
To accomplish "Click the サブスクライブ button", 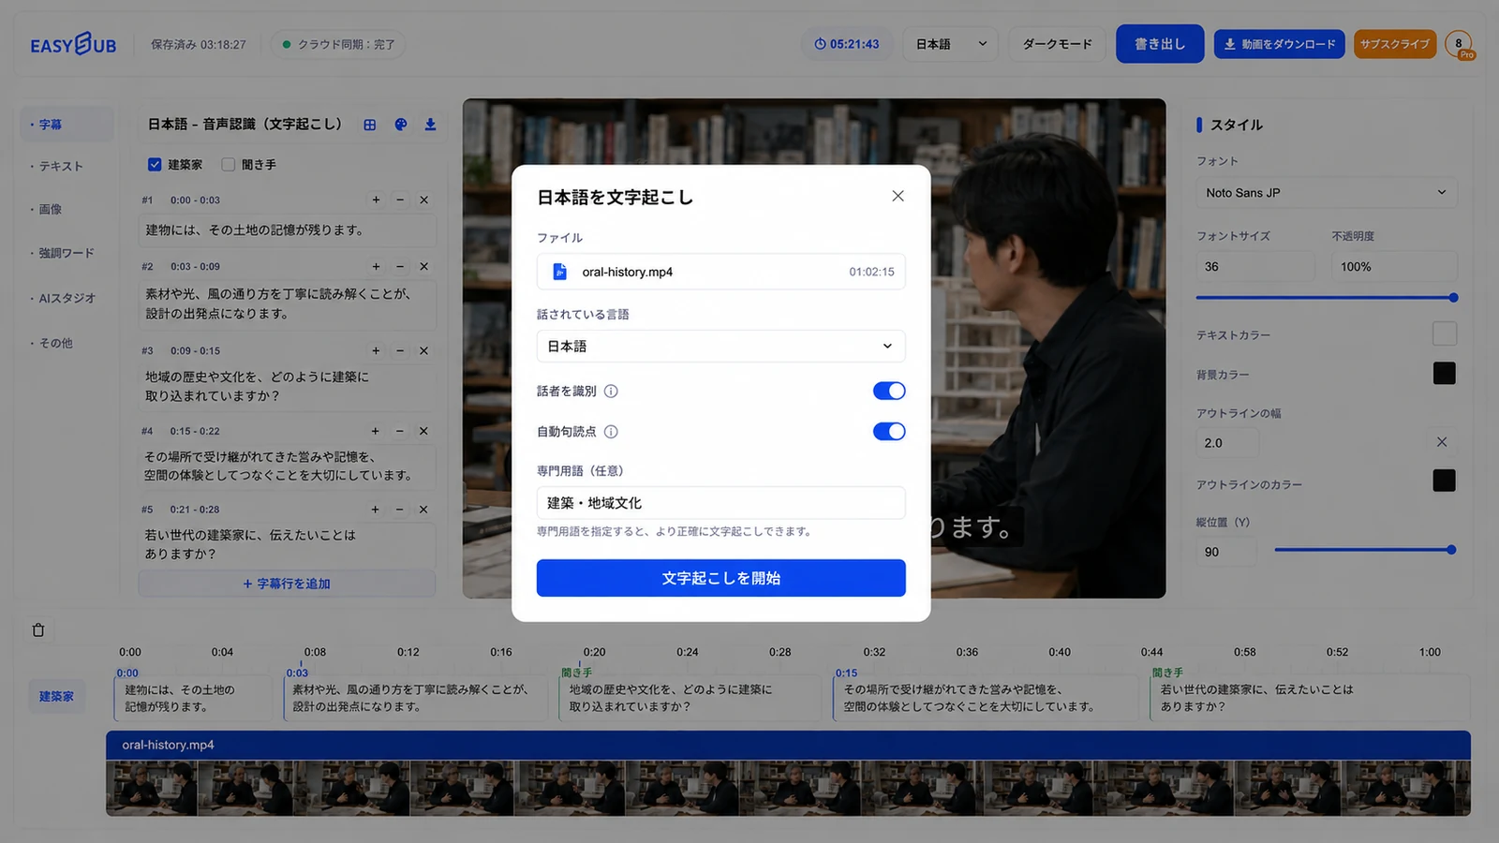I will tap(1395, 44).
